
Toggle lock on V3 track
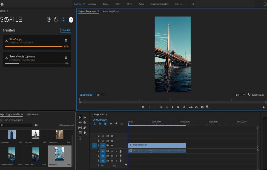click(x=98, y=136)
